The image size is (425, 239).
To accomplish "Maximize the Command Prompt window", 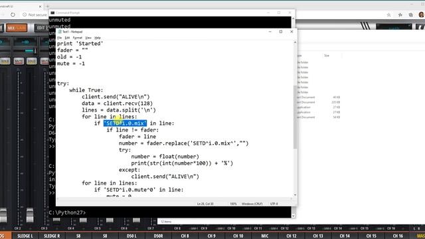I will (x=279, y=13).
